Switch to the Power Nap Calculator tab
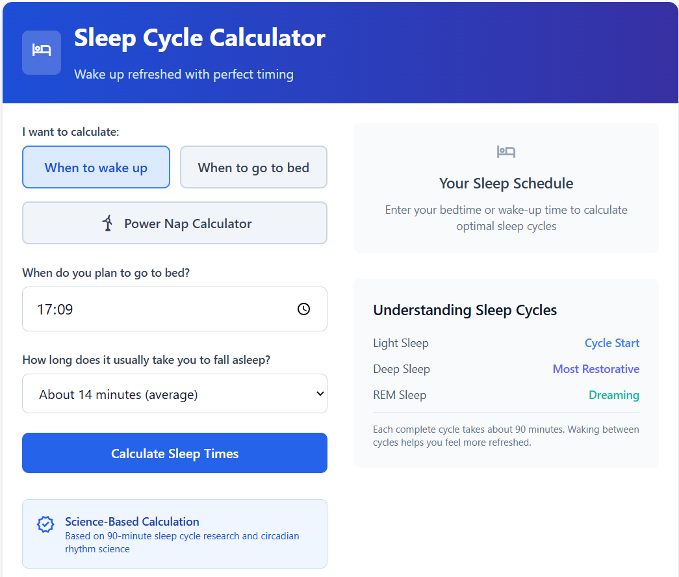The height and width of the screenshot is (577, 679). 174,223
